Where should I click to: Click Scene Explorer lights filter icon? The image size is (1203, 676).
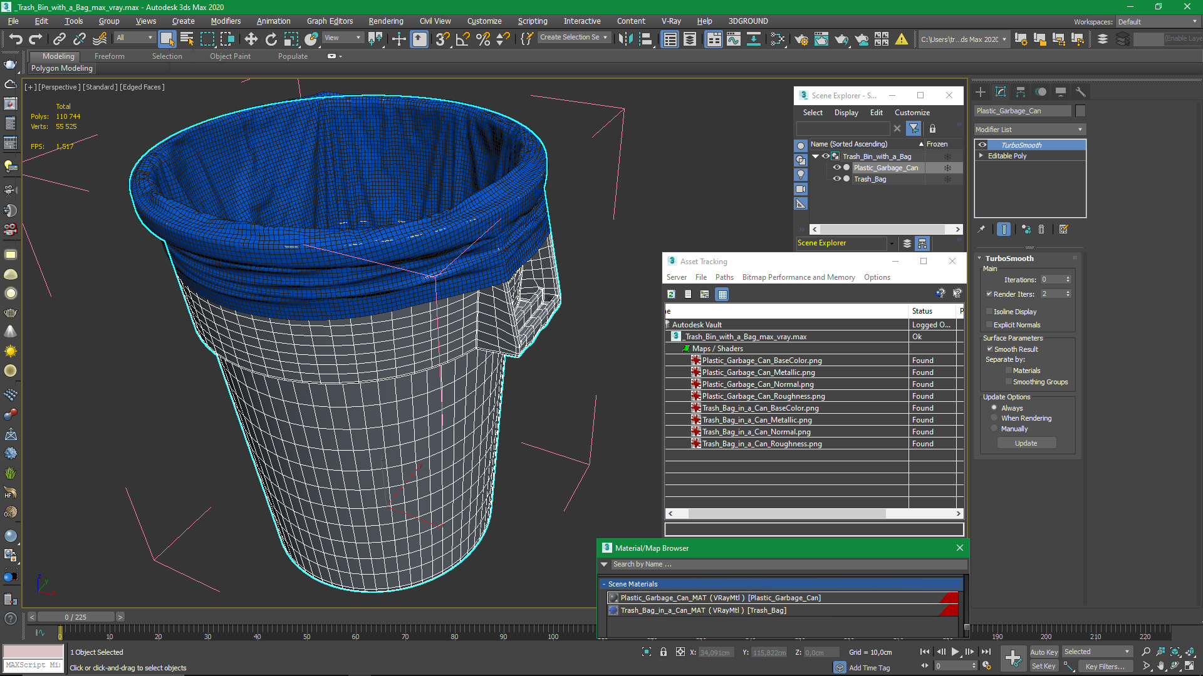[801, 175]
